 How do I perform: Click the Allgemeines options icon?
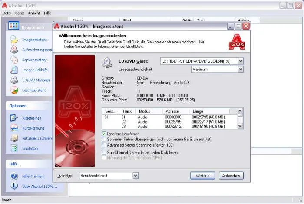click(x=14, y=118)
